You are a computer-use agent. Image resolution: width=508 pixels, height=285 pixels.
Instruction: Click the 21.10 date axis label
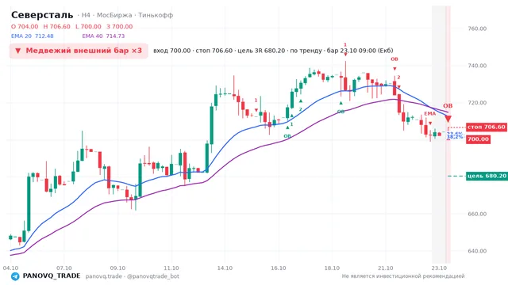click(386, 268)
